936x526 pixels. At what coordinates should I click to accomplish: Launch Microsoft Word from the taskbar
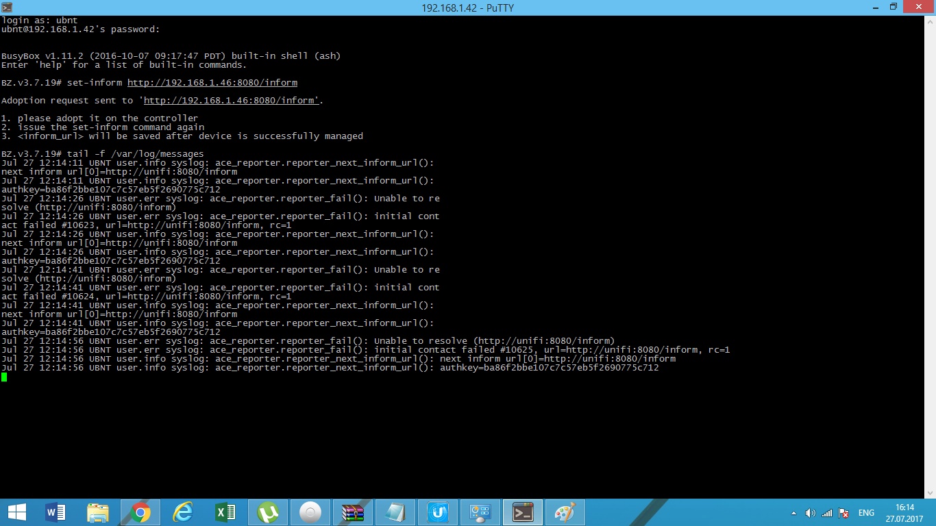(56, 512)
